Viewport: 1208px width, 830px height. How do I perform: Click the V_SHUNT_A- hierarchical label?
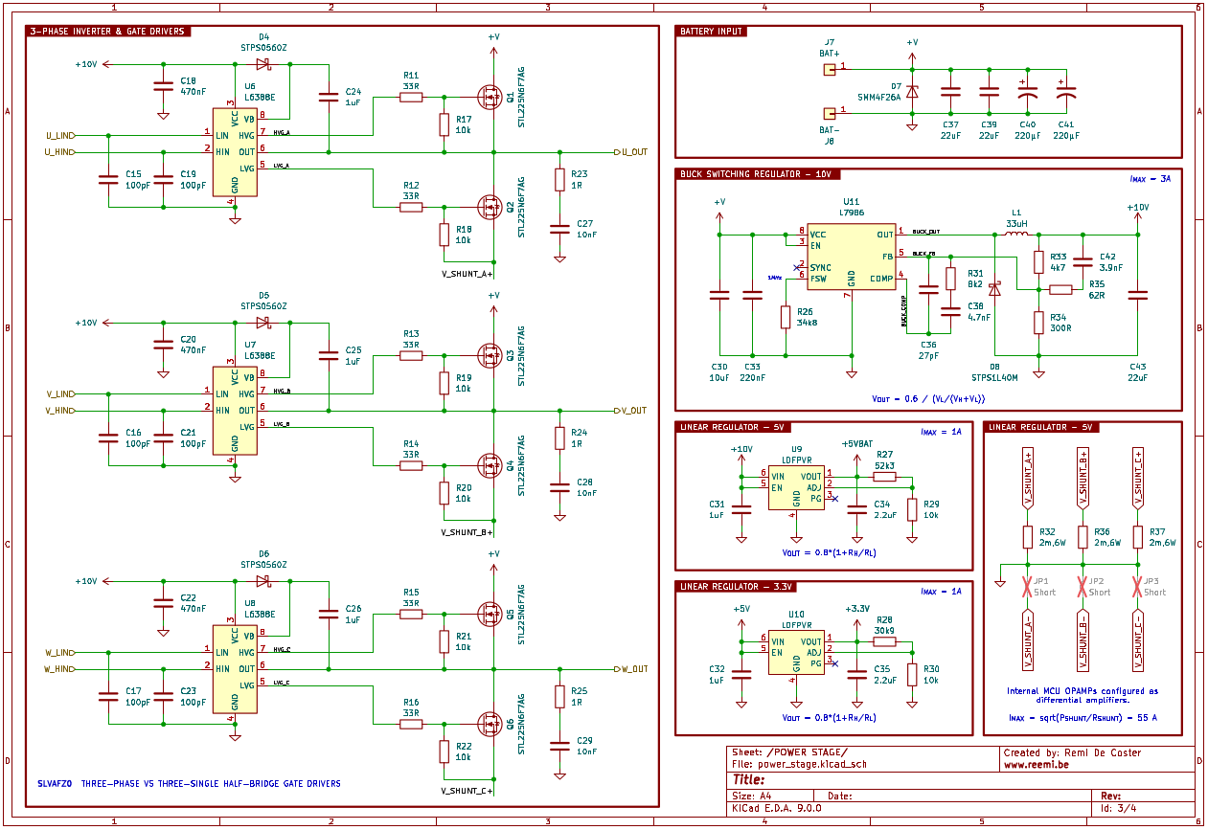(x=1027, y=640)
